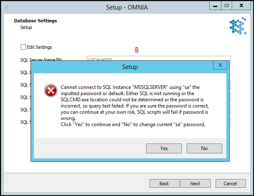Click Yes to continue despite SQL error
This screenshot has width=254, height=196.
pyautogui.click(x=164, y=148)
